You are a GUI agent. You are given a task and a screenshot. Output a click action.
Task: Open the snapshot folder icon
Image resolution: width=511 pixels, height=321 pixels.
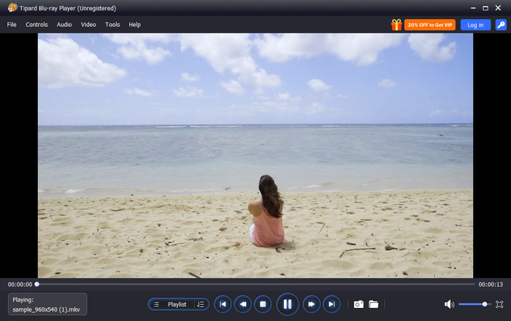[x=374, y=304]
